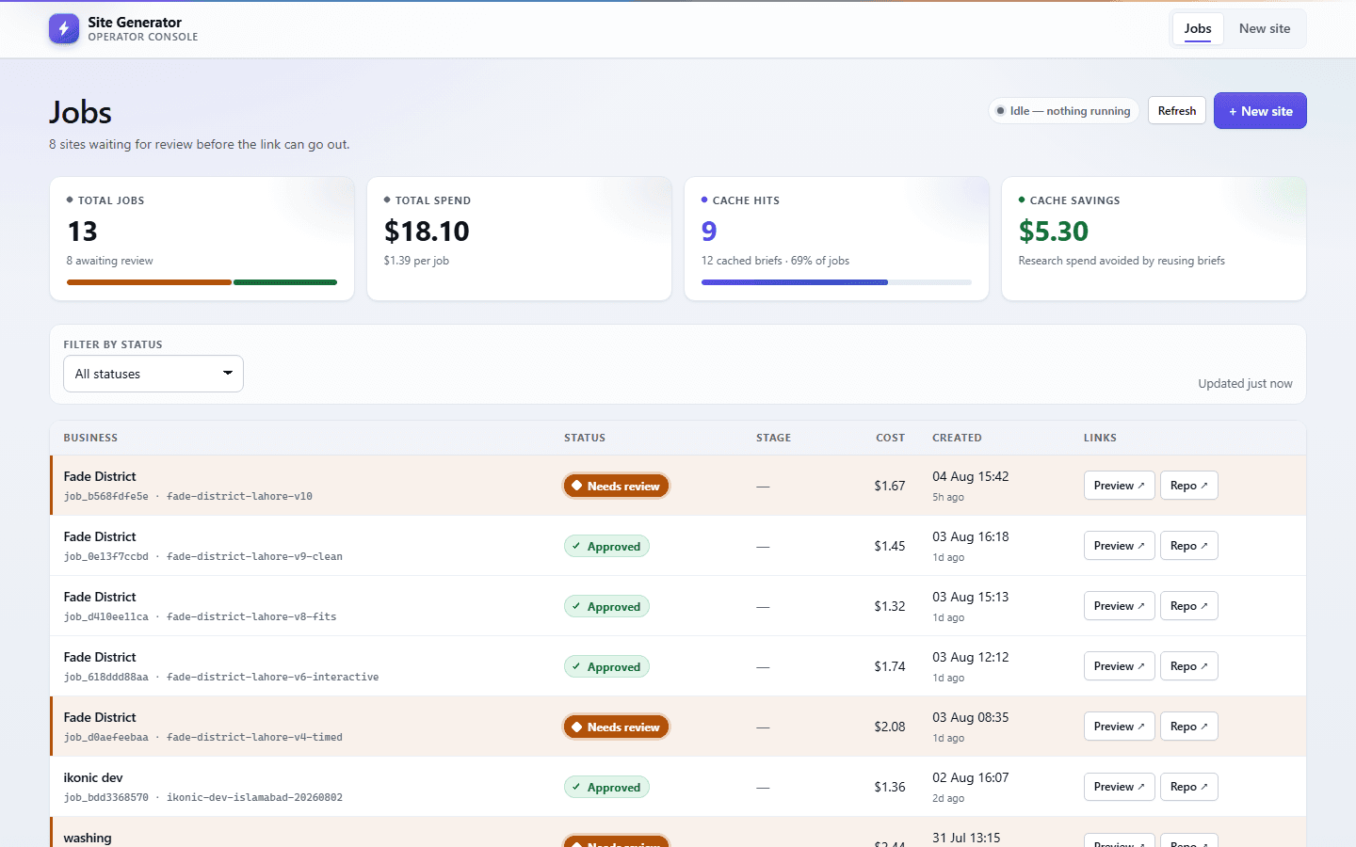
Task: Click the $5.30 cache savings figure
Action: [1054, 232]
